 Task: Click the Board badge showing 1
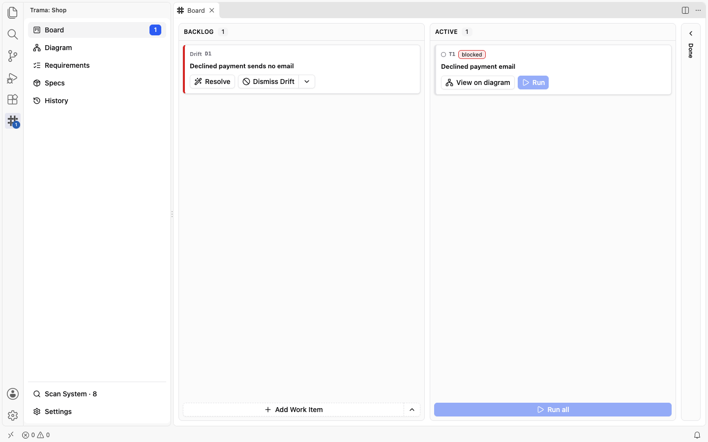click(155, 30)
